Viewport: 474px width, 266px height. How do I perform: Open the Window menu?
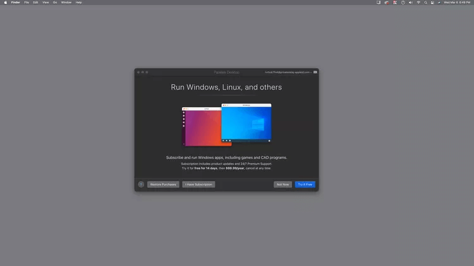[66, 3]
